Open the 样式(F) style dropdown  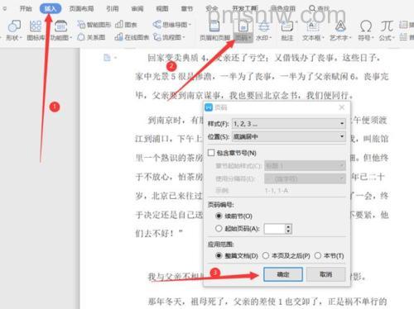tap(289, 124)
